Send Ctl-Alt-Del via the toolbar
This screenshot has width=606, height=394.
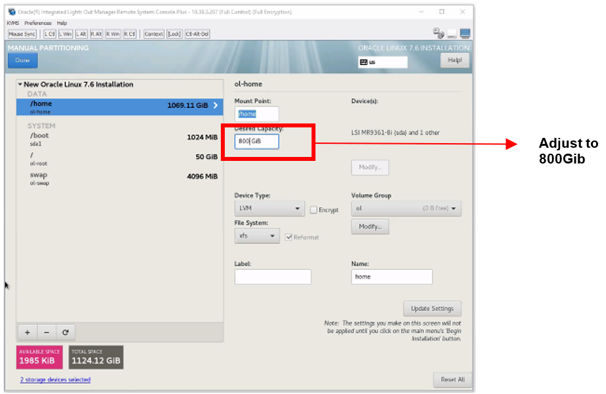[195, 33]
